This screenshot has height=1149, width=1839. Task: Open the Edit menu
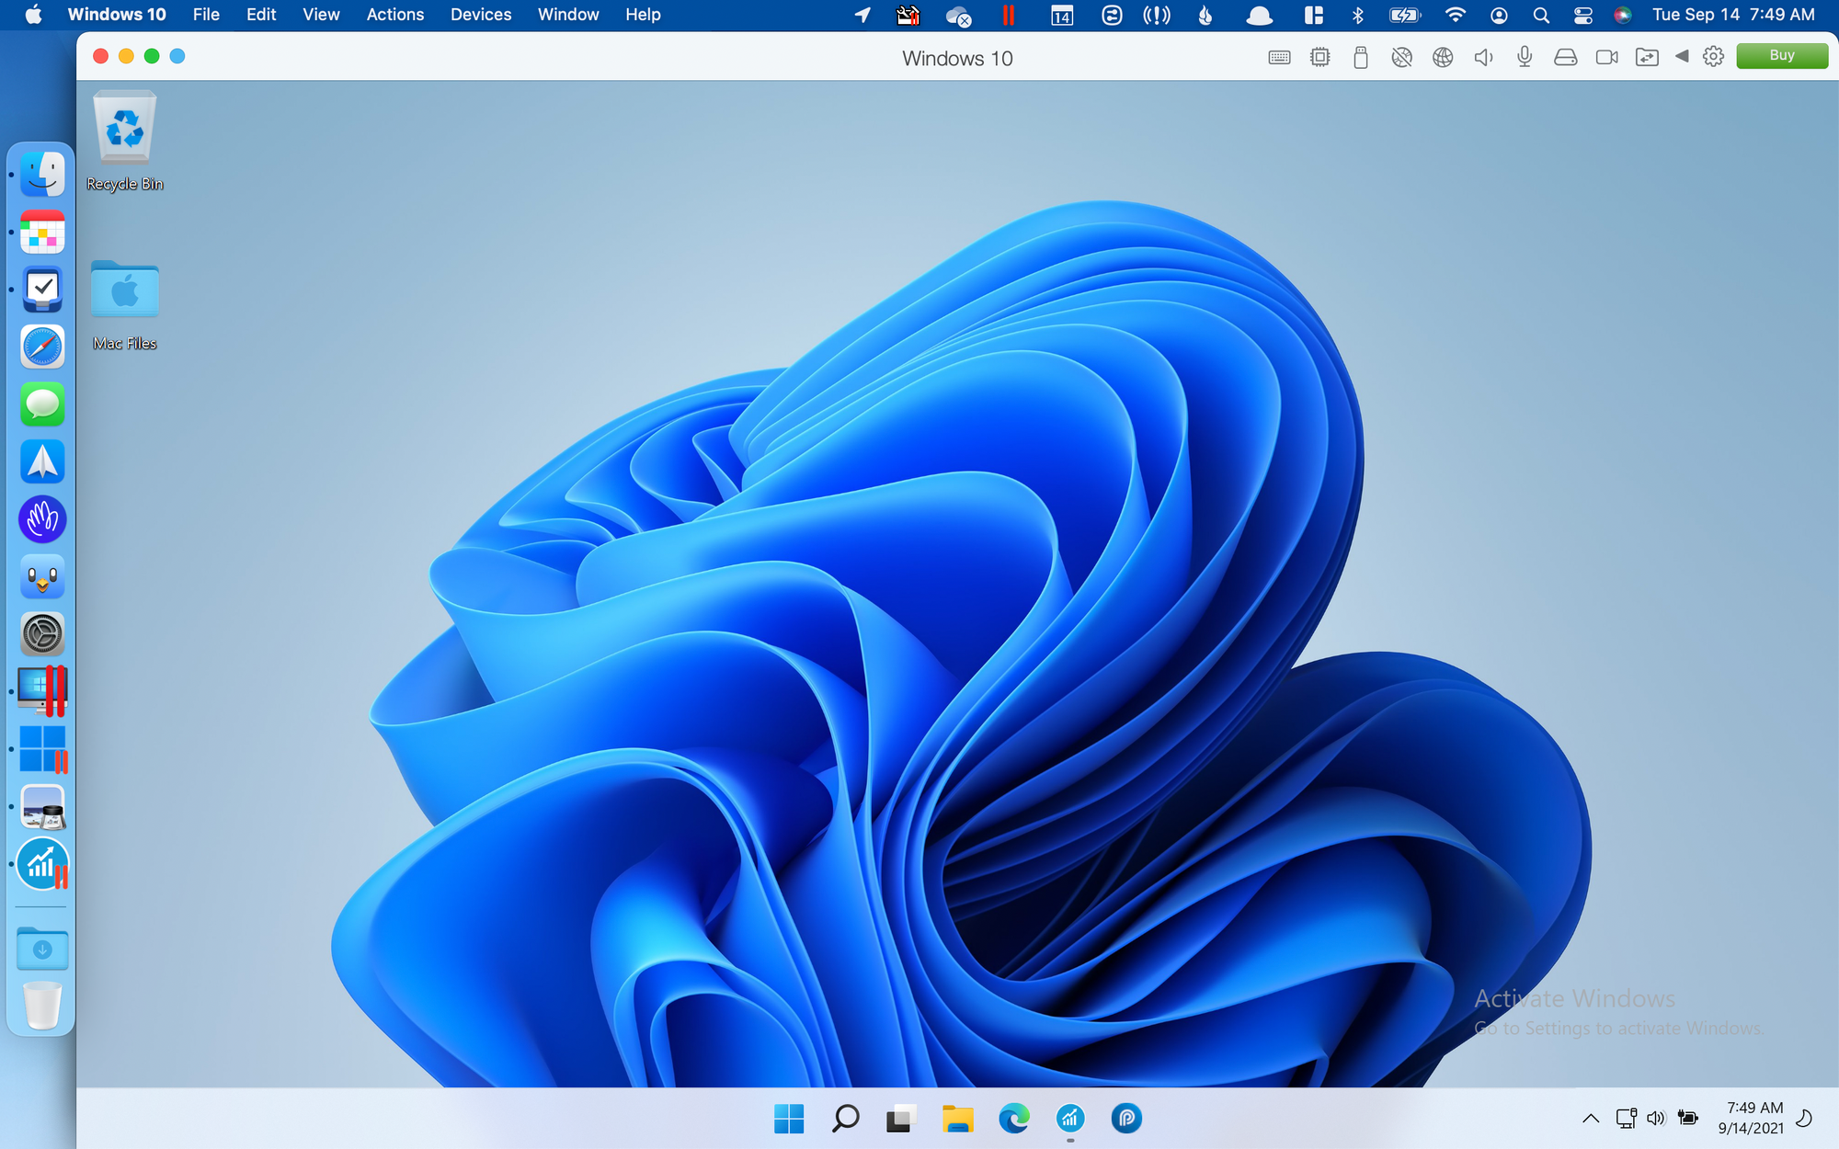click(261, 15)
